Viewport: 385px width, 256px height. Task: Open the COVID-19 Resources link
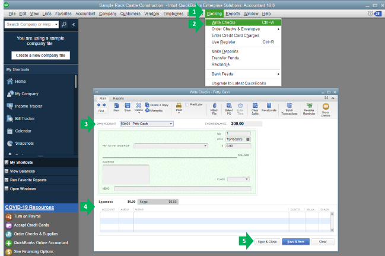pyautogui.click(x=30, y=207)
